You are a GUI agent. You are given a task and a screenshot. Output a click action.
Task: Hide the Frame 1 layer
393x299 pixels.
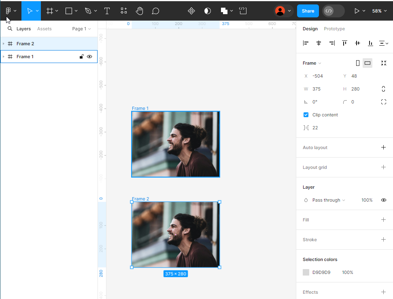click(89, 57)
